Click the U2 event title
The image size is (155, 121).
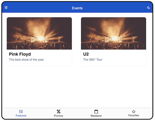pyautogui.click(x=86, y=54)
